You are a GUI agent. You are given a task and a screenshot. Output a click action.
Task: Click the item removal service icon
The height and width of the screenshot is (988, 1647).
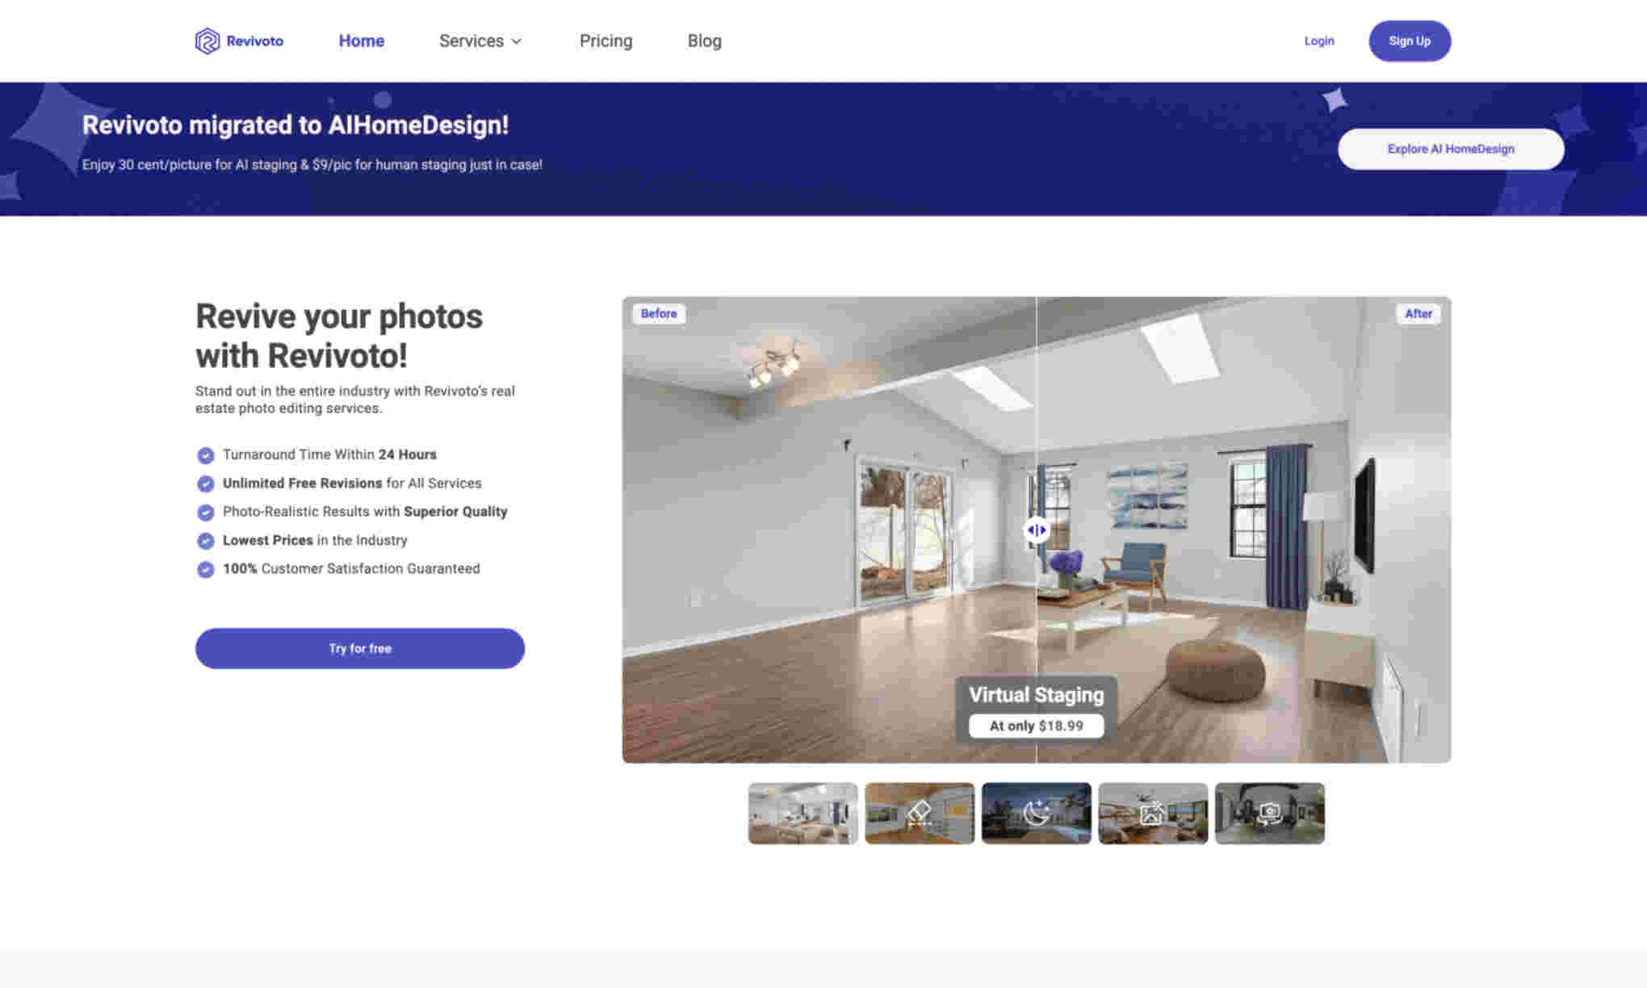(x=920, y=813)
